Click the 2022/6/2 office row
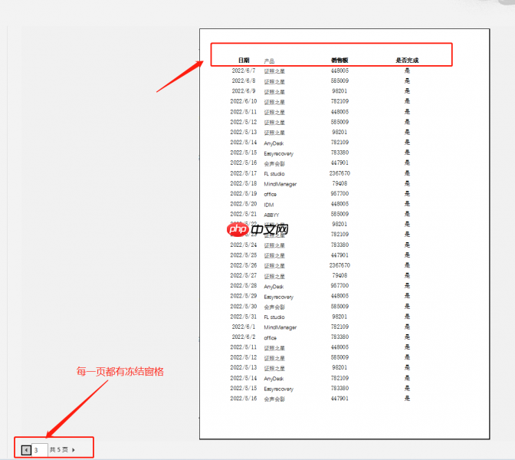Image resolution: width=515 pixels, height=460 pixels. tap(319, 337)
